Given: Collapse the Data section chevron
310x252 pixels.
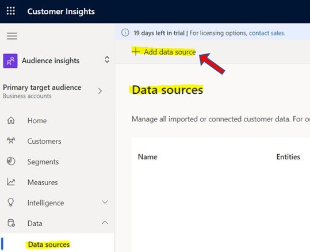Looking at the screenshot, I should (105, 223).
